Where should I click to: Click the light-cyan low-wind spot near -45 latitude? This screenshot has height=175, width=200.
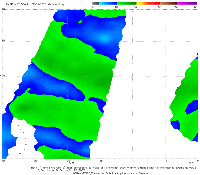click(105, 38)
